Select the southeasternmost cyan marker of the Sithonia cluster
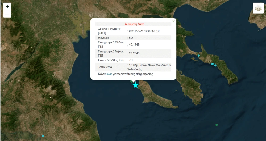 215,65
